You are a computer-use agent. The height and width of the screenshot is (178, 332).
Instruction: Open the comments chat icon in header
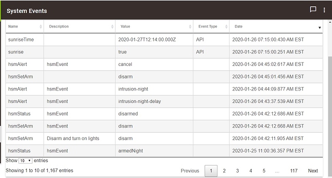click(x=313, y=10)
